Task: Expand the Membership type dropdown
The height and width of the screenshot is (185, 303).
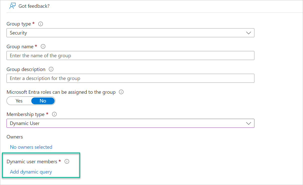Action: click(x=248, y=123)
